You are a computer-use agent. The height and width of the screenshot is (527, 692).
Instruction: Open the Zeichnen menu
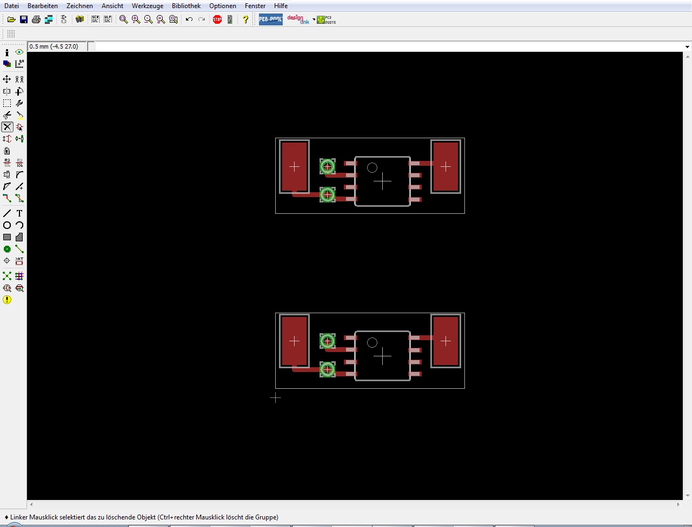(79, 6)
